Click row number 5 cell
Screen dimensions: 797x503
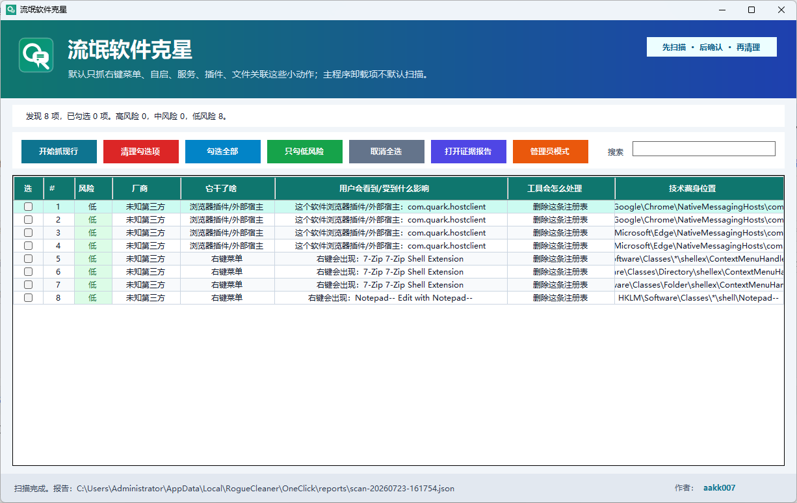tap(58, 259)
